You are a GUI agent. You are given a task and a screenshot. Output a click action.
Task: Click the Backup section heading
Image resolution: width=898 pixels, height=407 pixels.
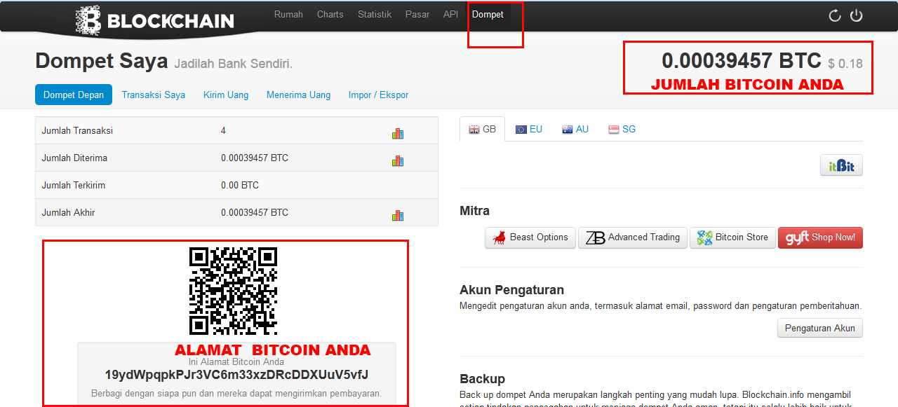[x=483, y=379]
